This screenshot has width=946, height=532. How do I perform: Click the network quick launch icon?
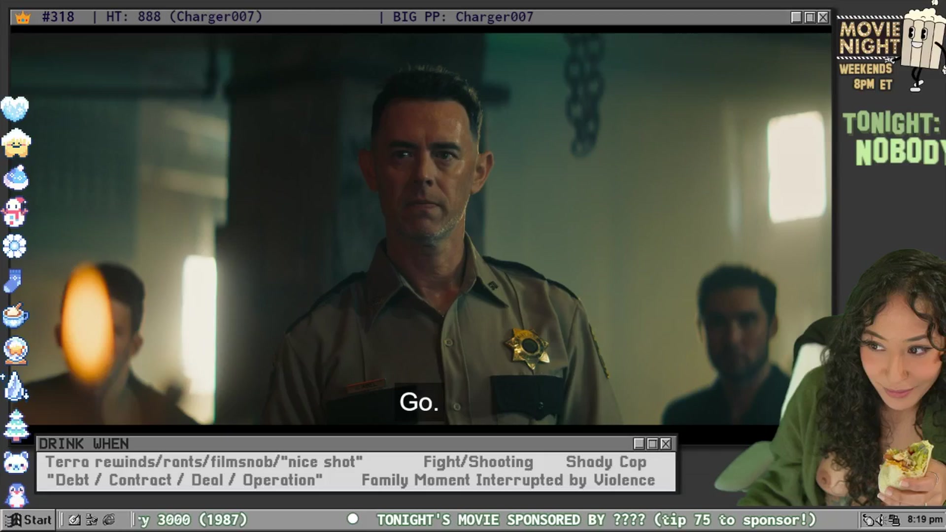click(92, 520)
